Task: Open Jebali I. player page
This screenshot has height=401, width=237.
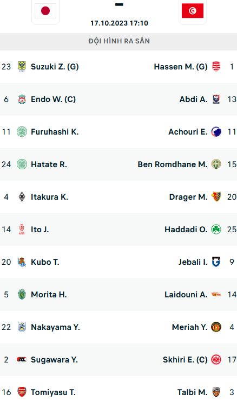Action: (x=193, y=262)
